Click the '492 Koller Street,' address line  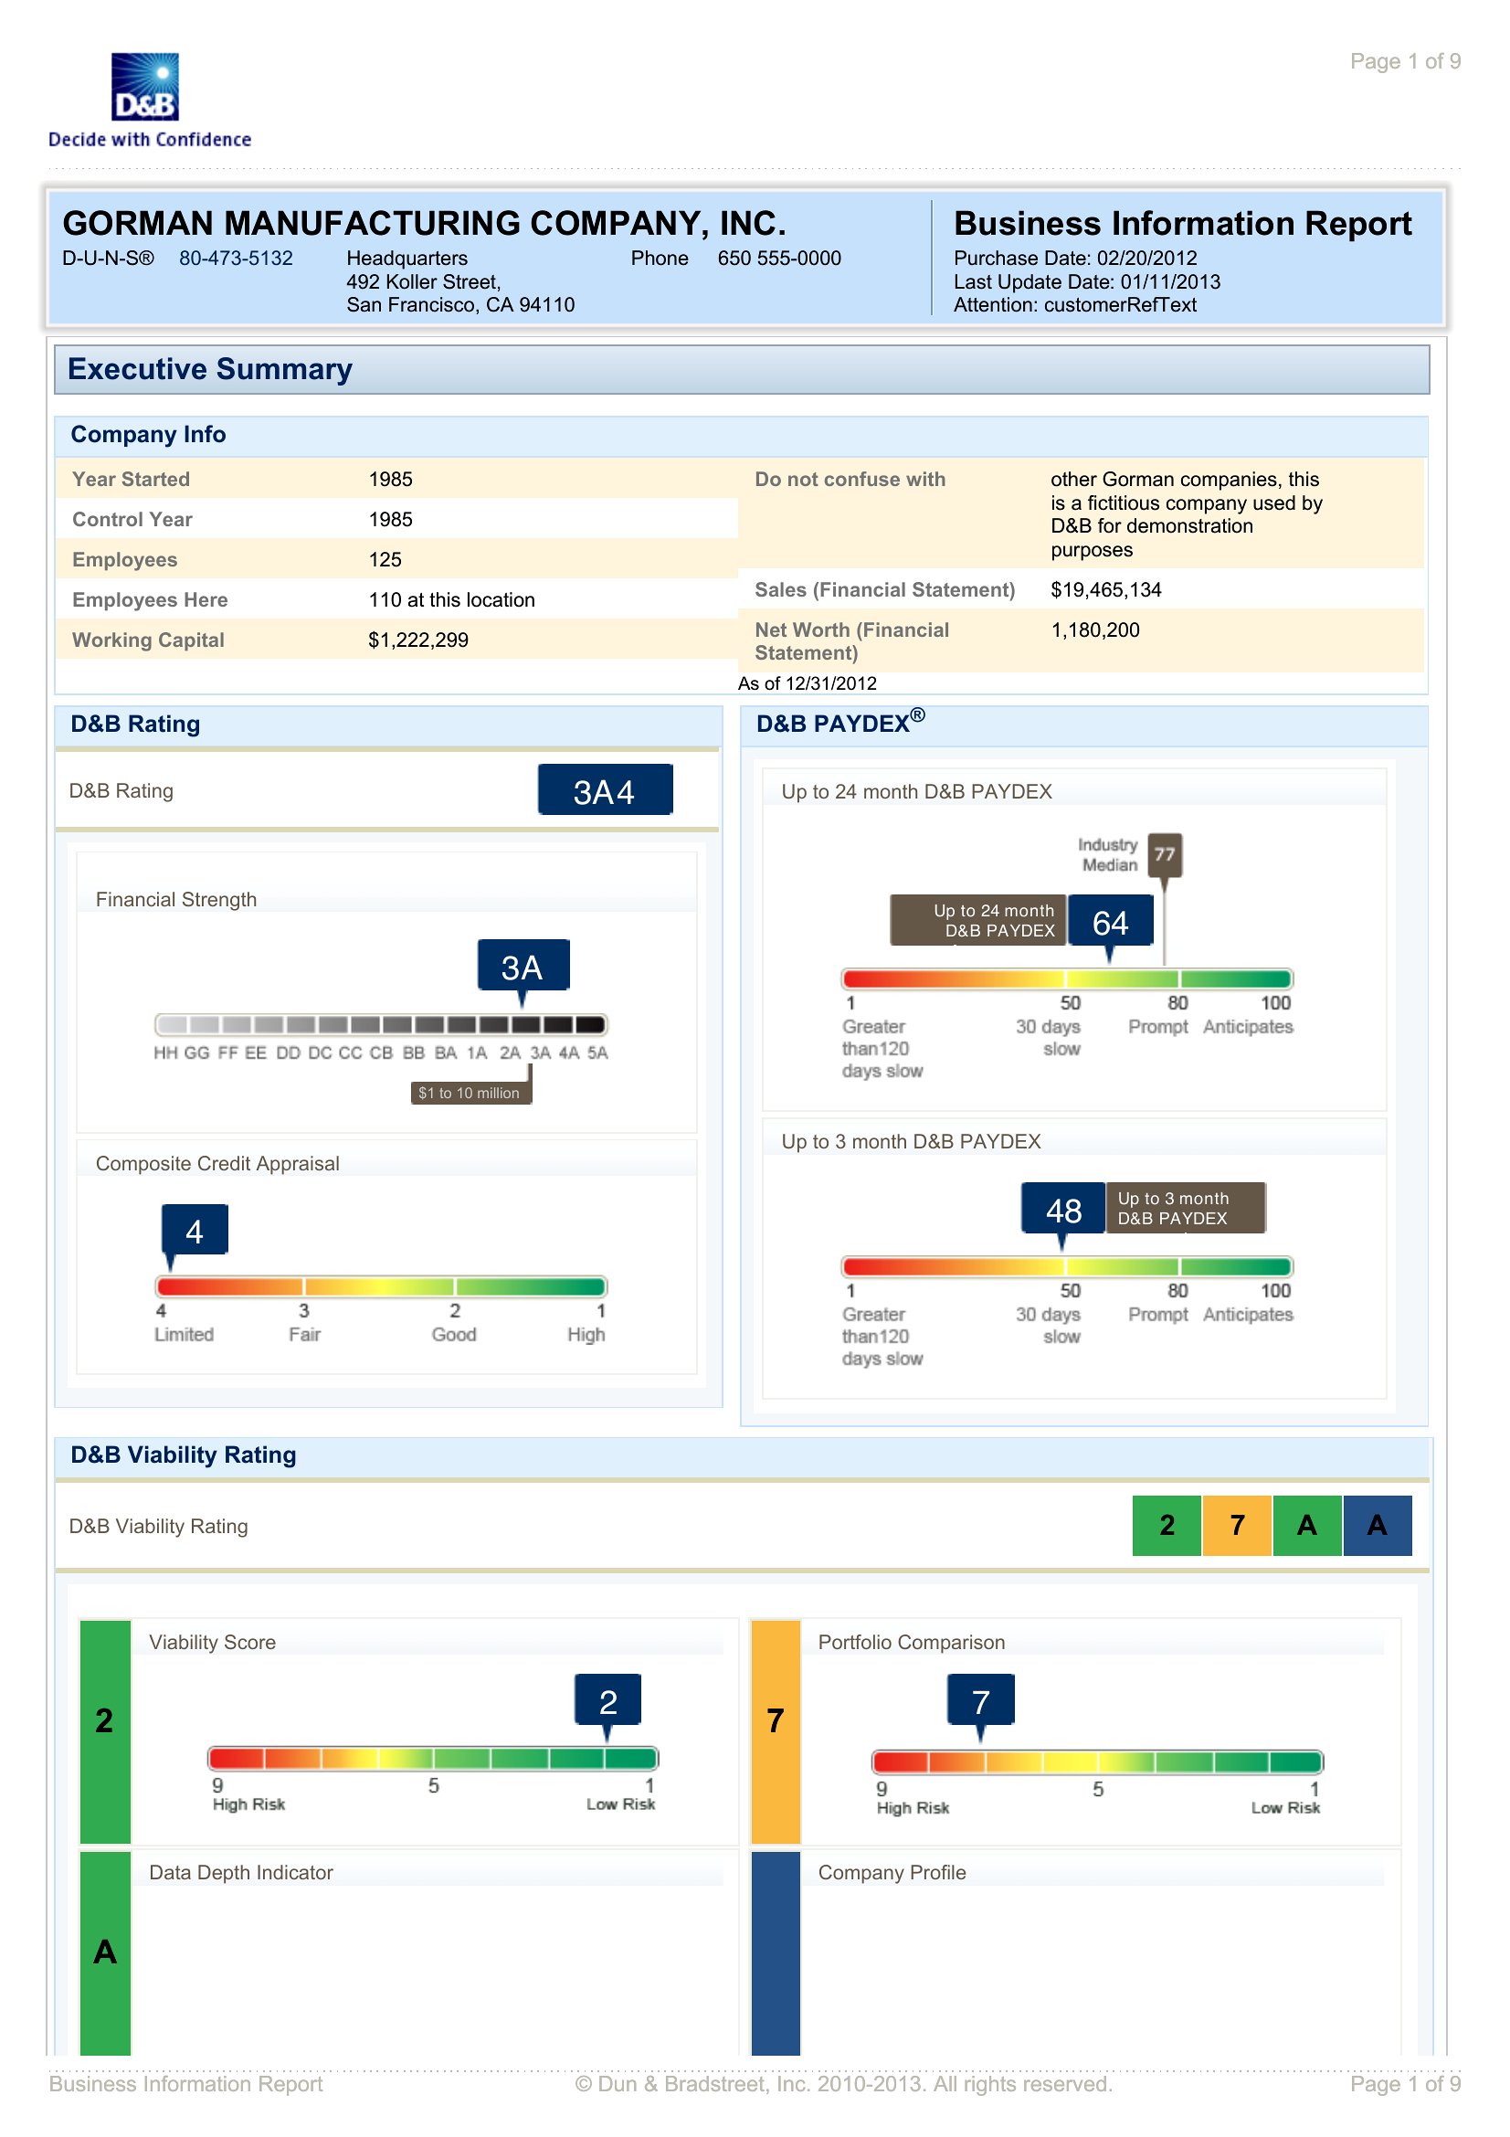[424, 282]
